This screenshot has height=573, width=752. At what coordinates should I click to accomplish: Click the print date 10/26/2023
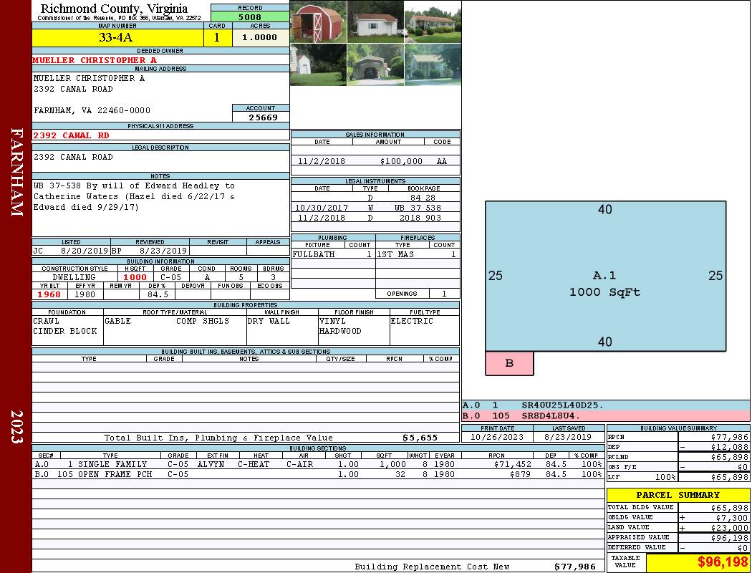(497, 437)
